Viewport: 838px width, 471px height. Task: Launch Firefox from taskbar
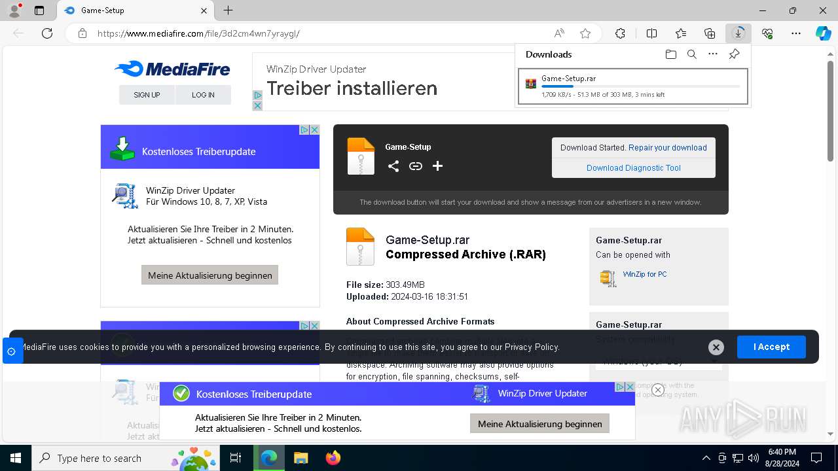tap(333, 458)
